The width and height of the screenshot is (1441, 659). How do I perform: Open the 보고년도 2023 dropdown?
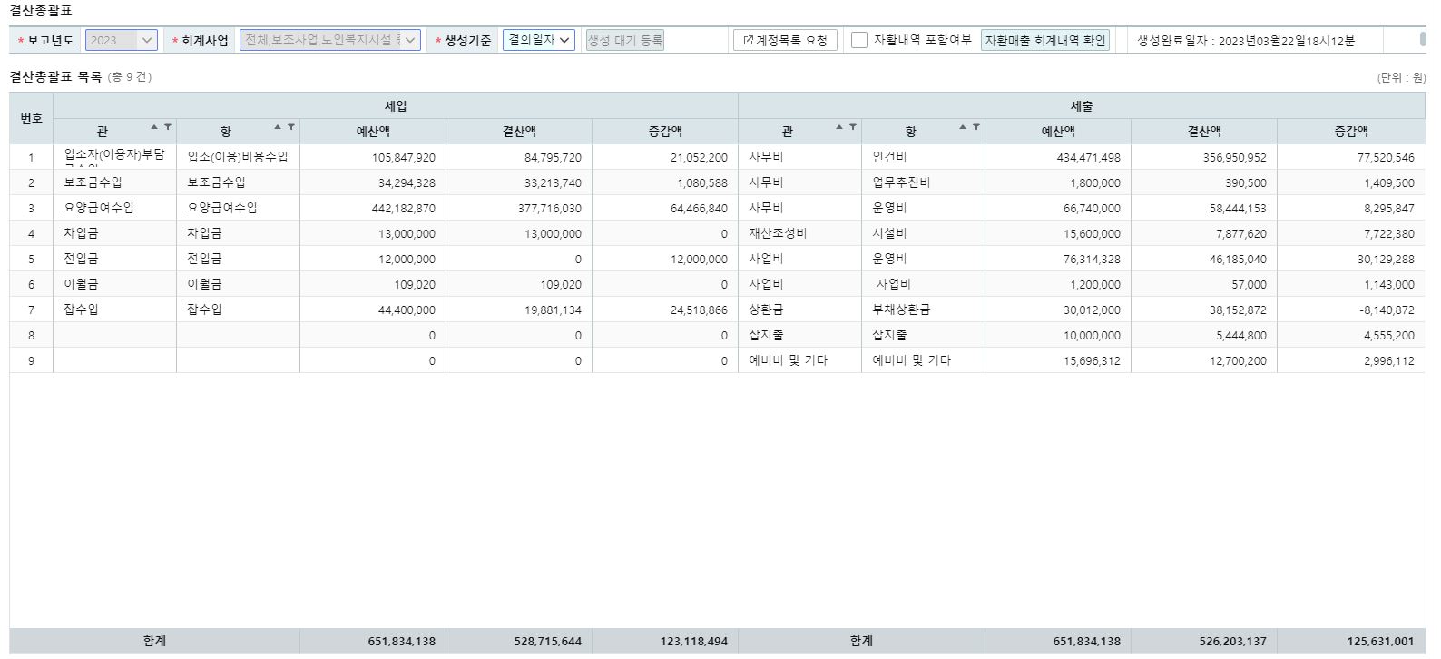tap(122, 40)
